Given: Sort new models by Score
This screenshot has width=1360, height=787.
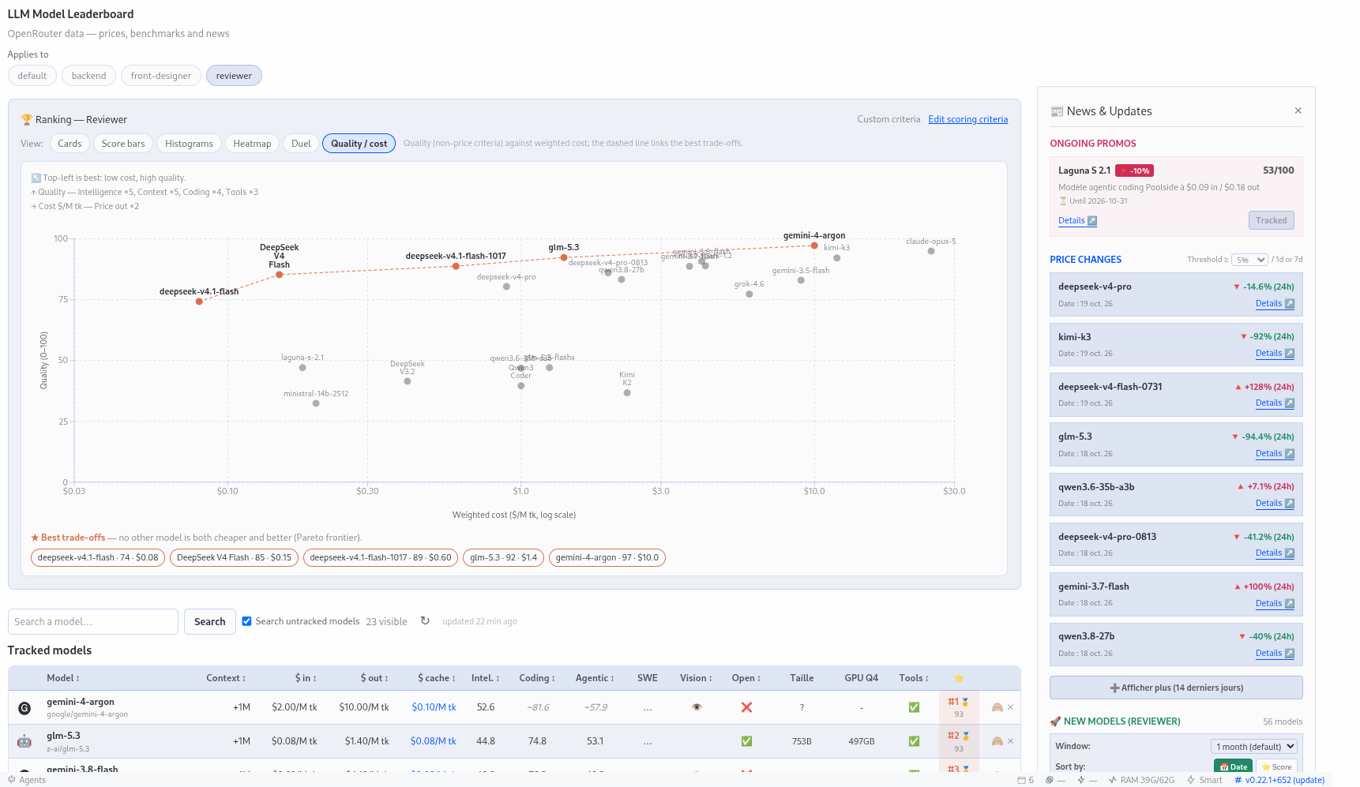Looking at the screenshot, I should tap(1276, 766).
